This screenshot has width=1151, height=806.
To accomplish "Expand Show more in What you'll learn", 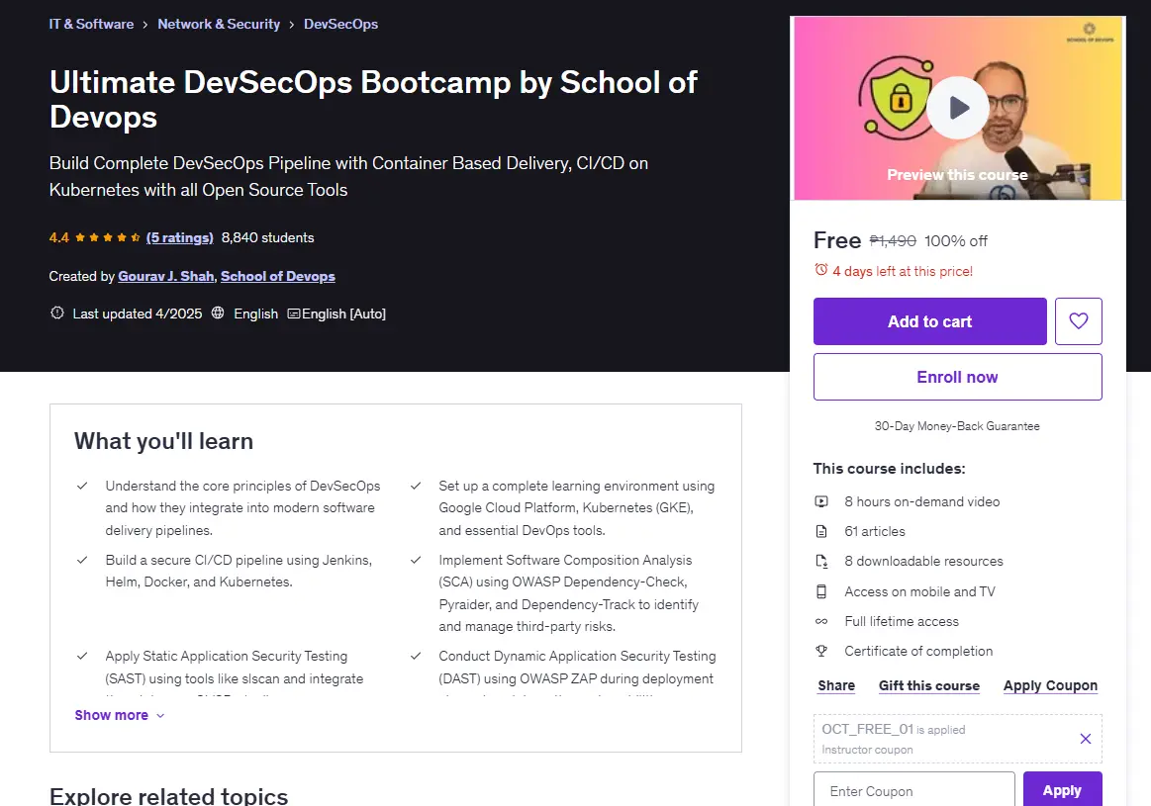I will coord(120,715).
